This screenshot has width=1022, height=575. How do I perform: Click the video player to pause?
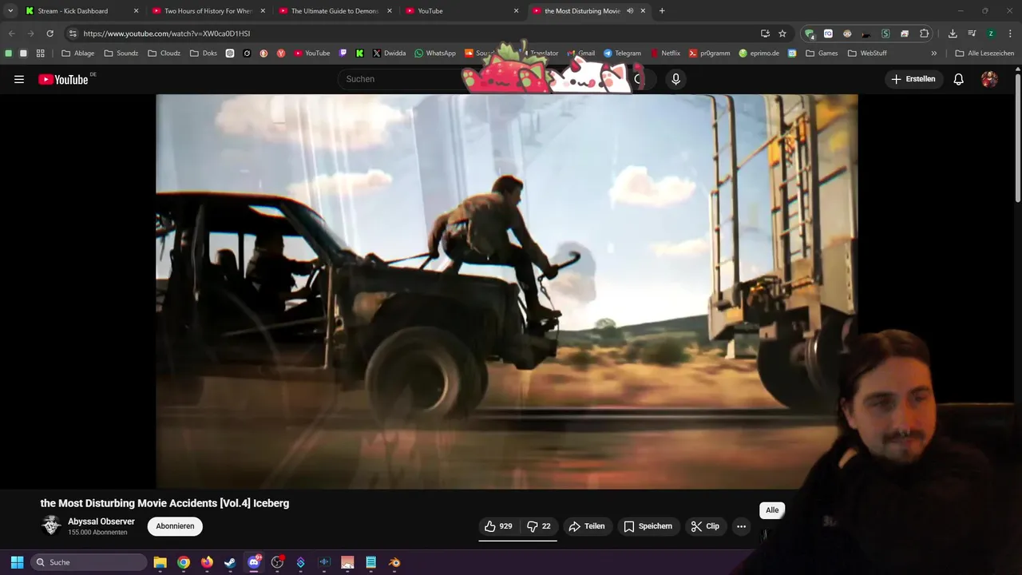[x=506, y=291]
